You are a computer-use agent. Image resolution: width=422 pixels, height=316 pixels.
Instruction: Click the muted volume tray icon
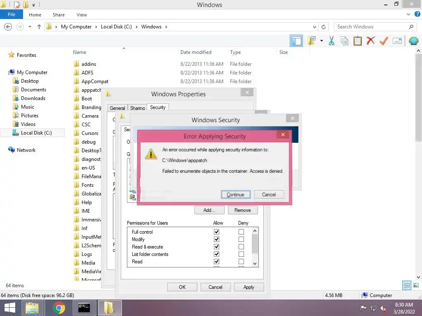[x=383, y=308]
